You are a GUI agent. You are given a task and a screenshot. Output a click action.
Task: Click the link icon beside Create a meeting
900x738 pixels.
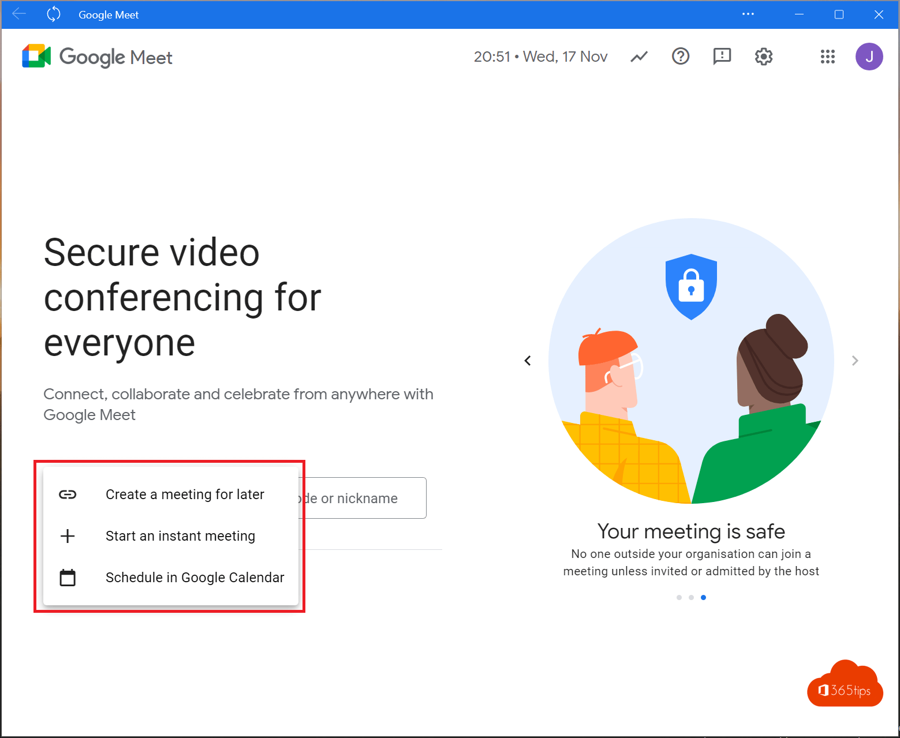[68, 495]
